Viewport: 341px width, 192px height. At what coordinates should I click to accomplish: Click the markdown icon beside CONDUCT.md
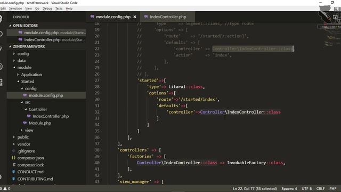(x=13, y=172)
